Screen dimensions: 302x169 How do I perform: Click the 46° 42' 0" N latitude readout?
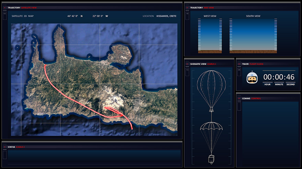coord(75,16)
